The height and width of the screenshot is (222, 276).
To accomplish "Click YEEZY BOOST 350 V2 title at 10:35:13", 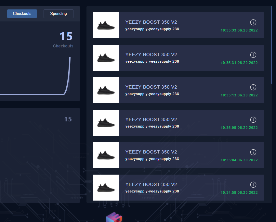I will [151, 87].
